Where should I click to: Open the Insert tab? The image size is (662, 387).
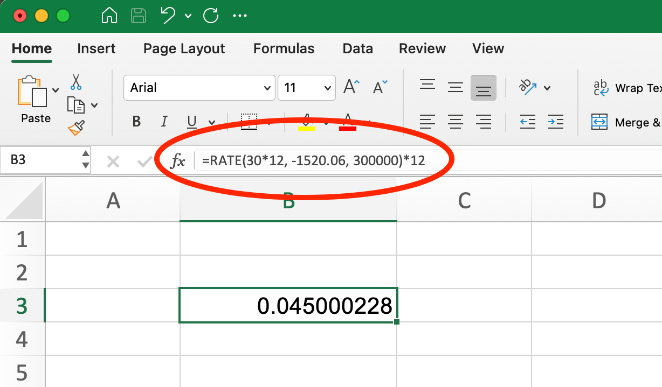[x=96, y=48]
